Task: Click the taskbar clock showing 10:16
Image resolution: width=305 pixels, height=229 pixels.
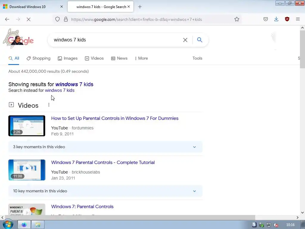Action: pyautogui.click(x=290, y=225)
